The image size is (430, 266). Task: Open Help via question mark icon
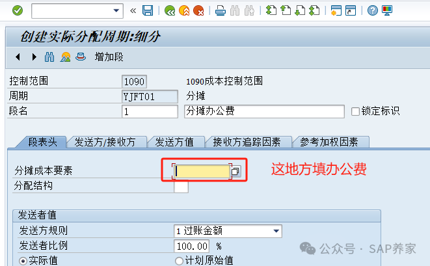pos(372,10)
